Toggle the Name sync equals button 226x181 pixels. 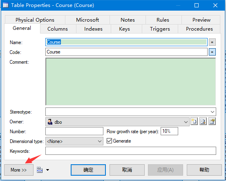(x=212, y=42)
